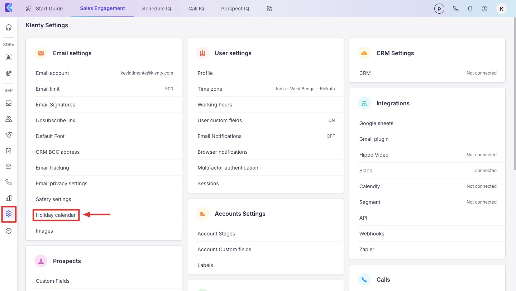Screen dimensions: 516x291
Task: Open the SDRx globe icon in the sidebar
Action: pos(9,73)
